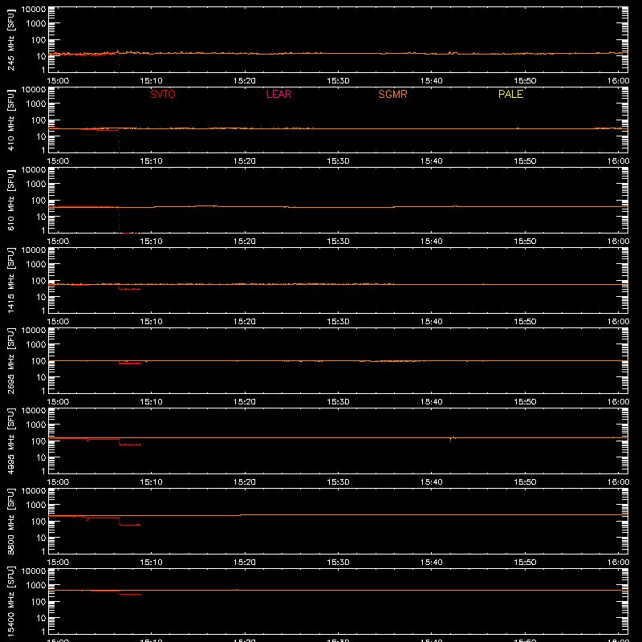
Task: Click the orange dip near 15:42 in 4995 MHz plot
Action: [x=450, y=440]
